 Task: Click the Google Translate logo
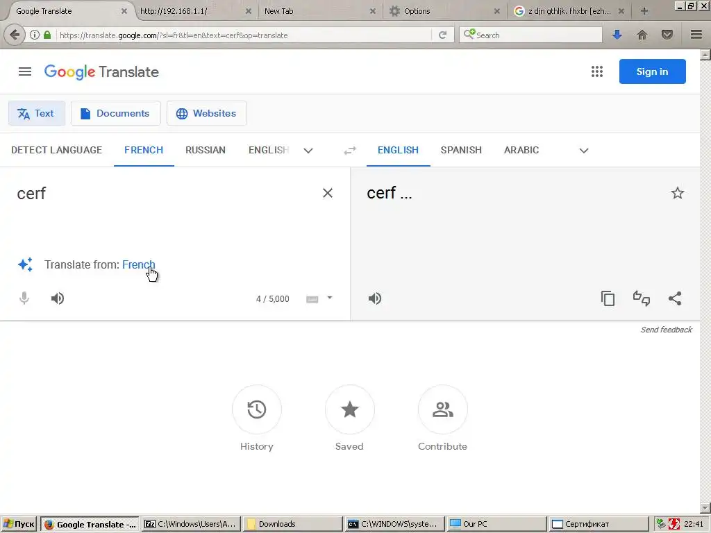[x=101, y=71]
